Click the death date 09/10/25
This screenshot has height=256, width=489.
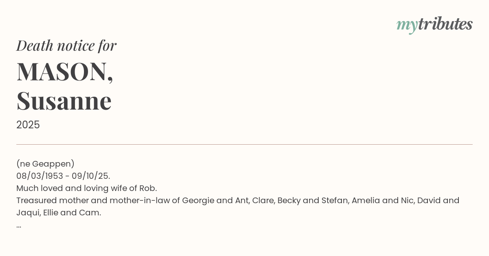90,176
